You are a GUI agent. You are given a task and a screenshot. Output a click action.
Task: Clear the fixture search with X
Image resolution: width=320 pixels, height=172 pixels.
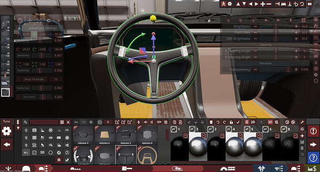click(x=68, y=122)
